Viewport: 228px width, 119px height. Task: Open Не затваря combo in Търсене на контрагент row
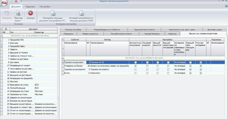tap(180, 70)
